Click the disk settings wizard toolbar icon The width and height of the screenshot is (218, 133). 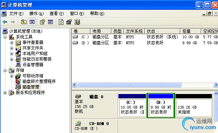coord(77,22)
